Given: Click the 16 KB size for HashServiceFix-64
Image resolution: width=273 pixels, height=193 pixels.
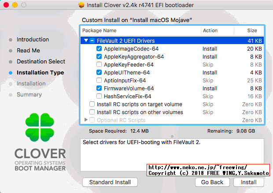Looking at the screenshot, I should click(x=255, y=96).
